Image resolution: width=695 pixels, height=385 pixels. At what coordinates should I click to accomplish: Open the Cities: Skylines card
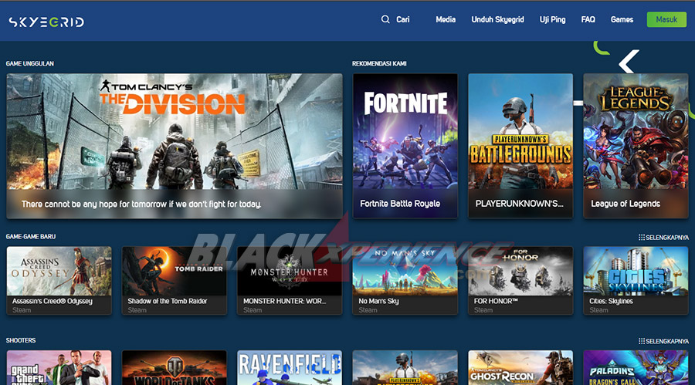(x=636, y=280)
